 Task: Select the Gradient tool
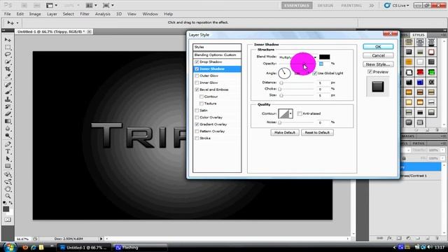[x=8, y=121]
